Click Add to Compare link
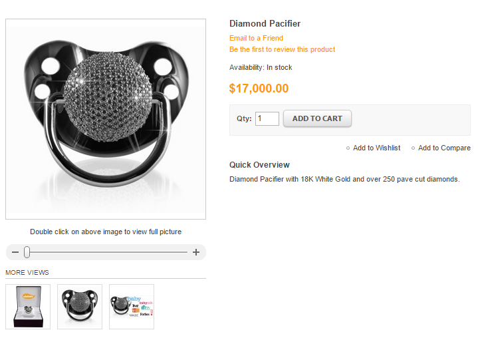The height and width of the screenshot is (340, 478). [444, 148]
